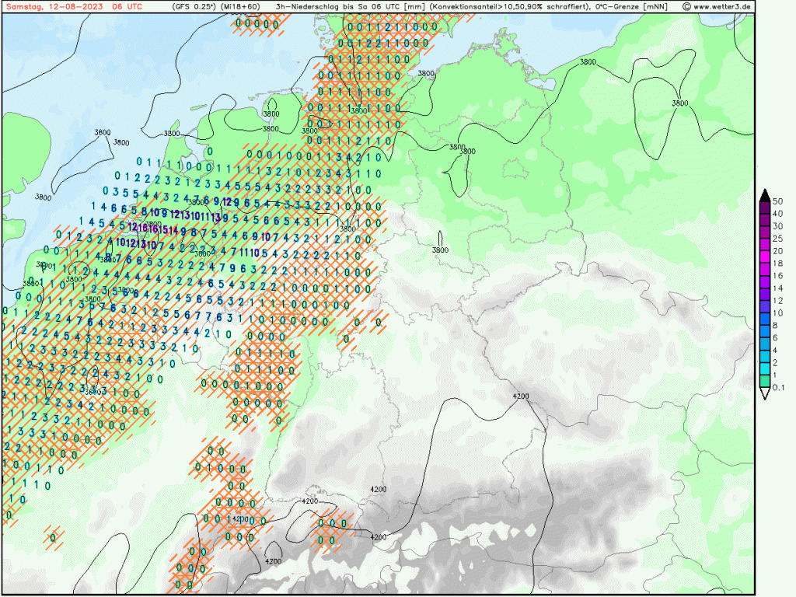
Task: Select the violet swatch between 12 and 14
Action: tap(766, 294)
